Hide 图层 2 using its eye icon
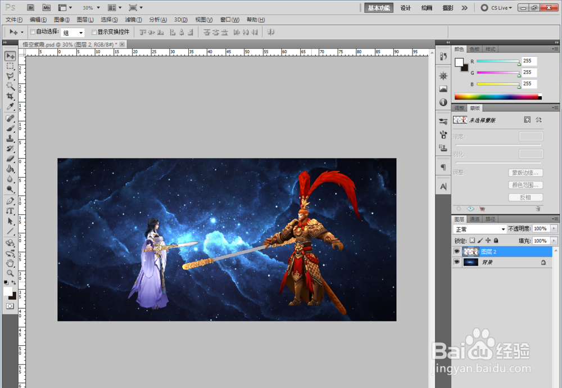 pos(457,252)
